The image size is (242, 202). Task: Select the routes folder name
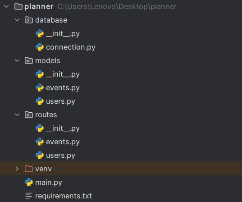[46, 115]
